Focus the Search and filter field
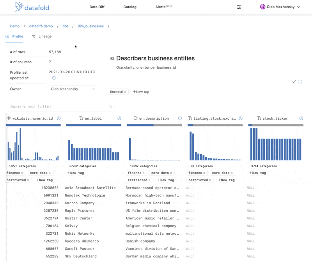312x262 pixels. (x=61, y=106)
